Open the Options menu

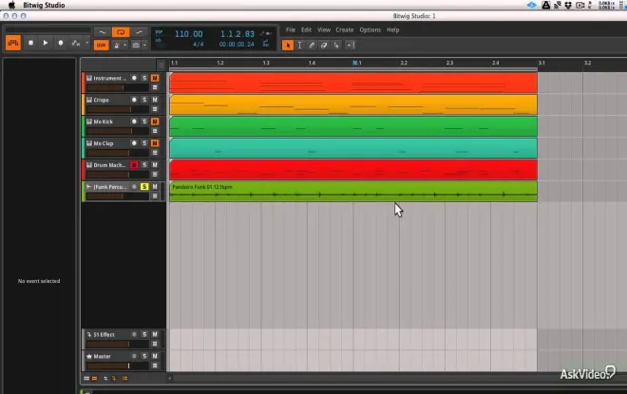click(370, 30)
